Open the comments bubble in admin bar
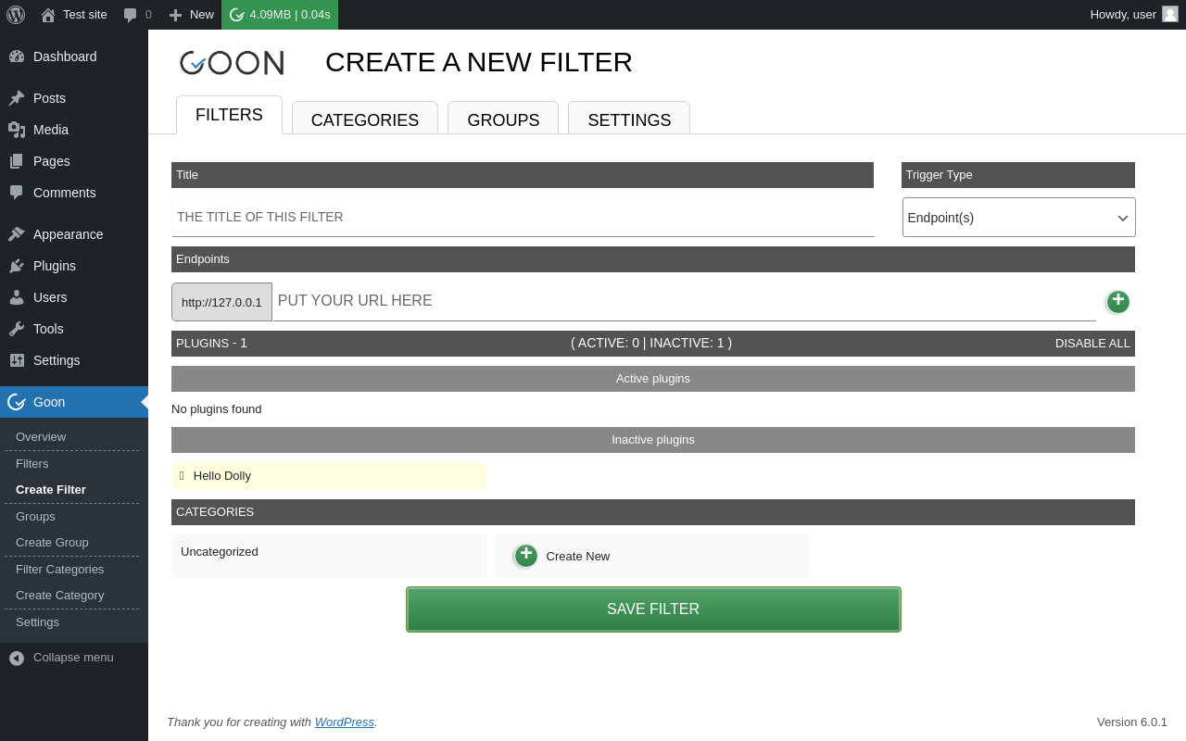Image resolution: width=1186 pixels, height=741 pixels. [131, 15]
